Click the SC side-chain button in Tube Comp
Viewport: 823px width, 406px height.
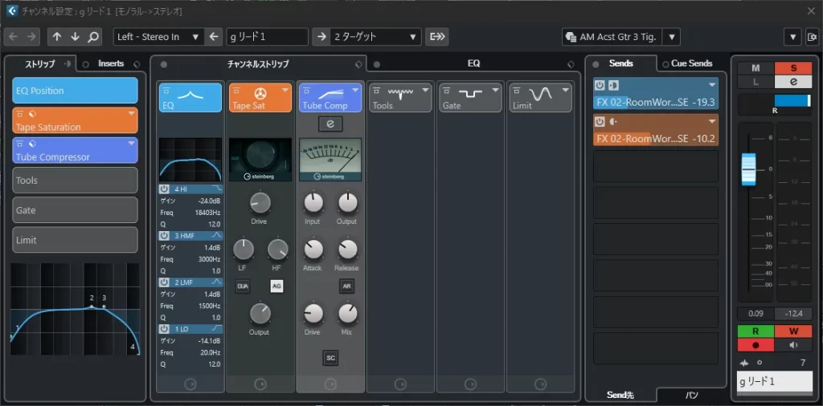click(x=330, y=357)
